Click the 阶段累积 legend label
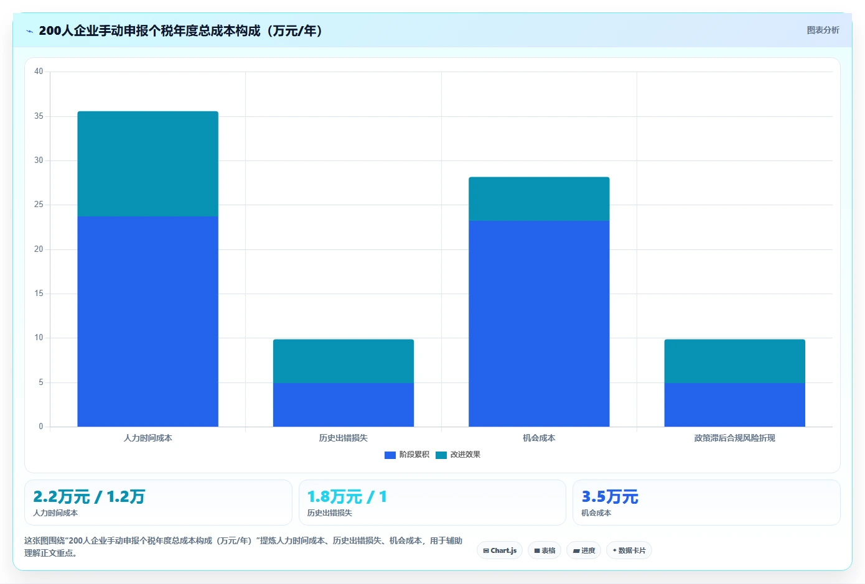Screen dimensions: 865x584 (414, 455)
